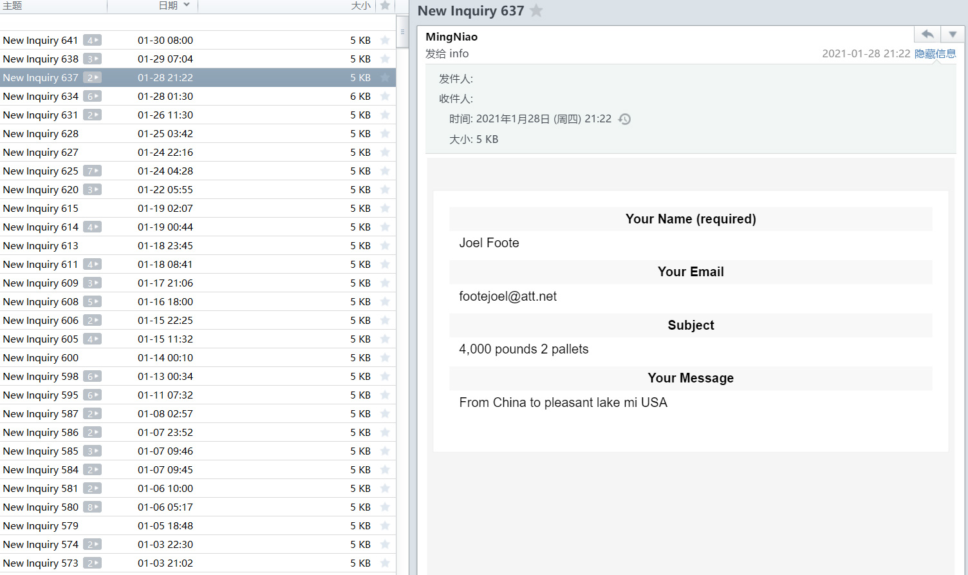The image size is (968, 575).
Task: Click the star column header icon
Action: pyautogui.click(x=385, y=5)
